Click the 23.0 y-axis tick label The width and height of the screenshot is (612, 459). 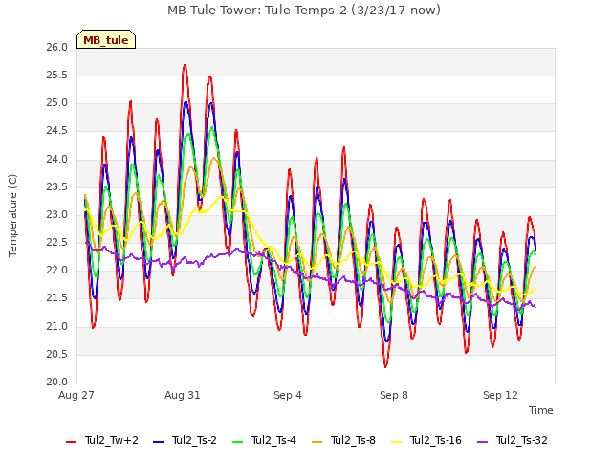pyautogui.click(x=57, y=214)
